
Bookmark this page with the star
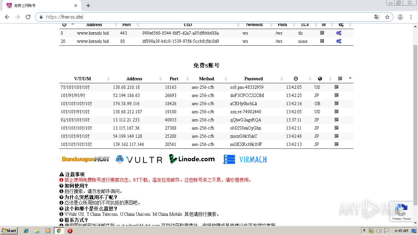(387, 17)
